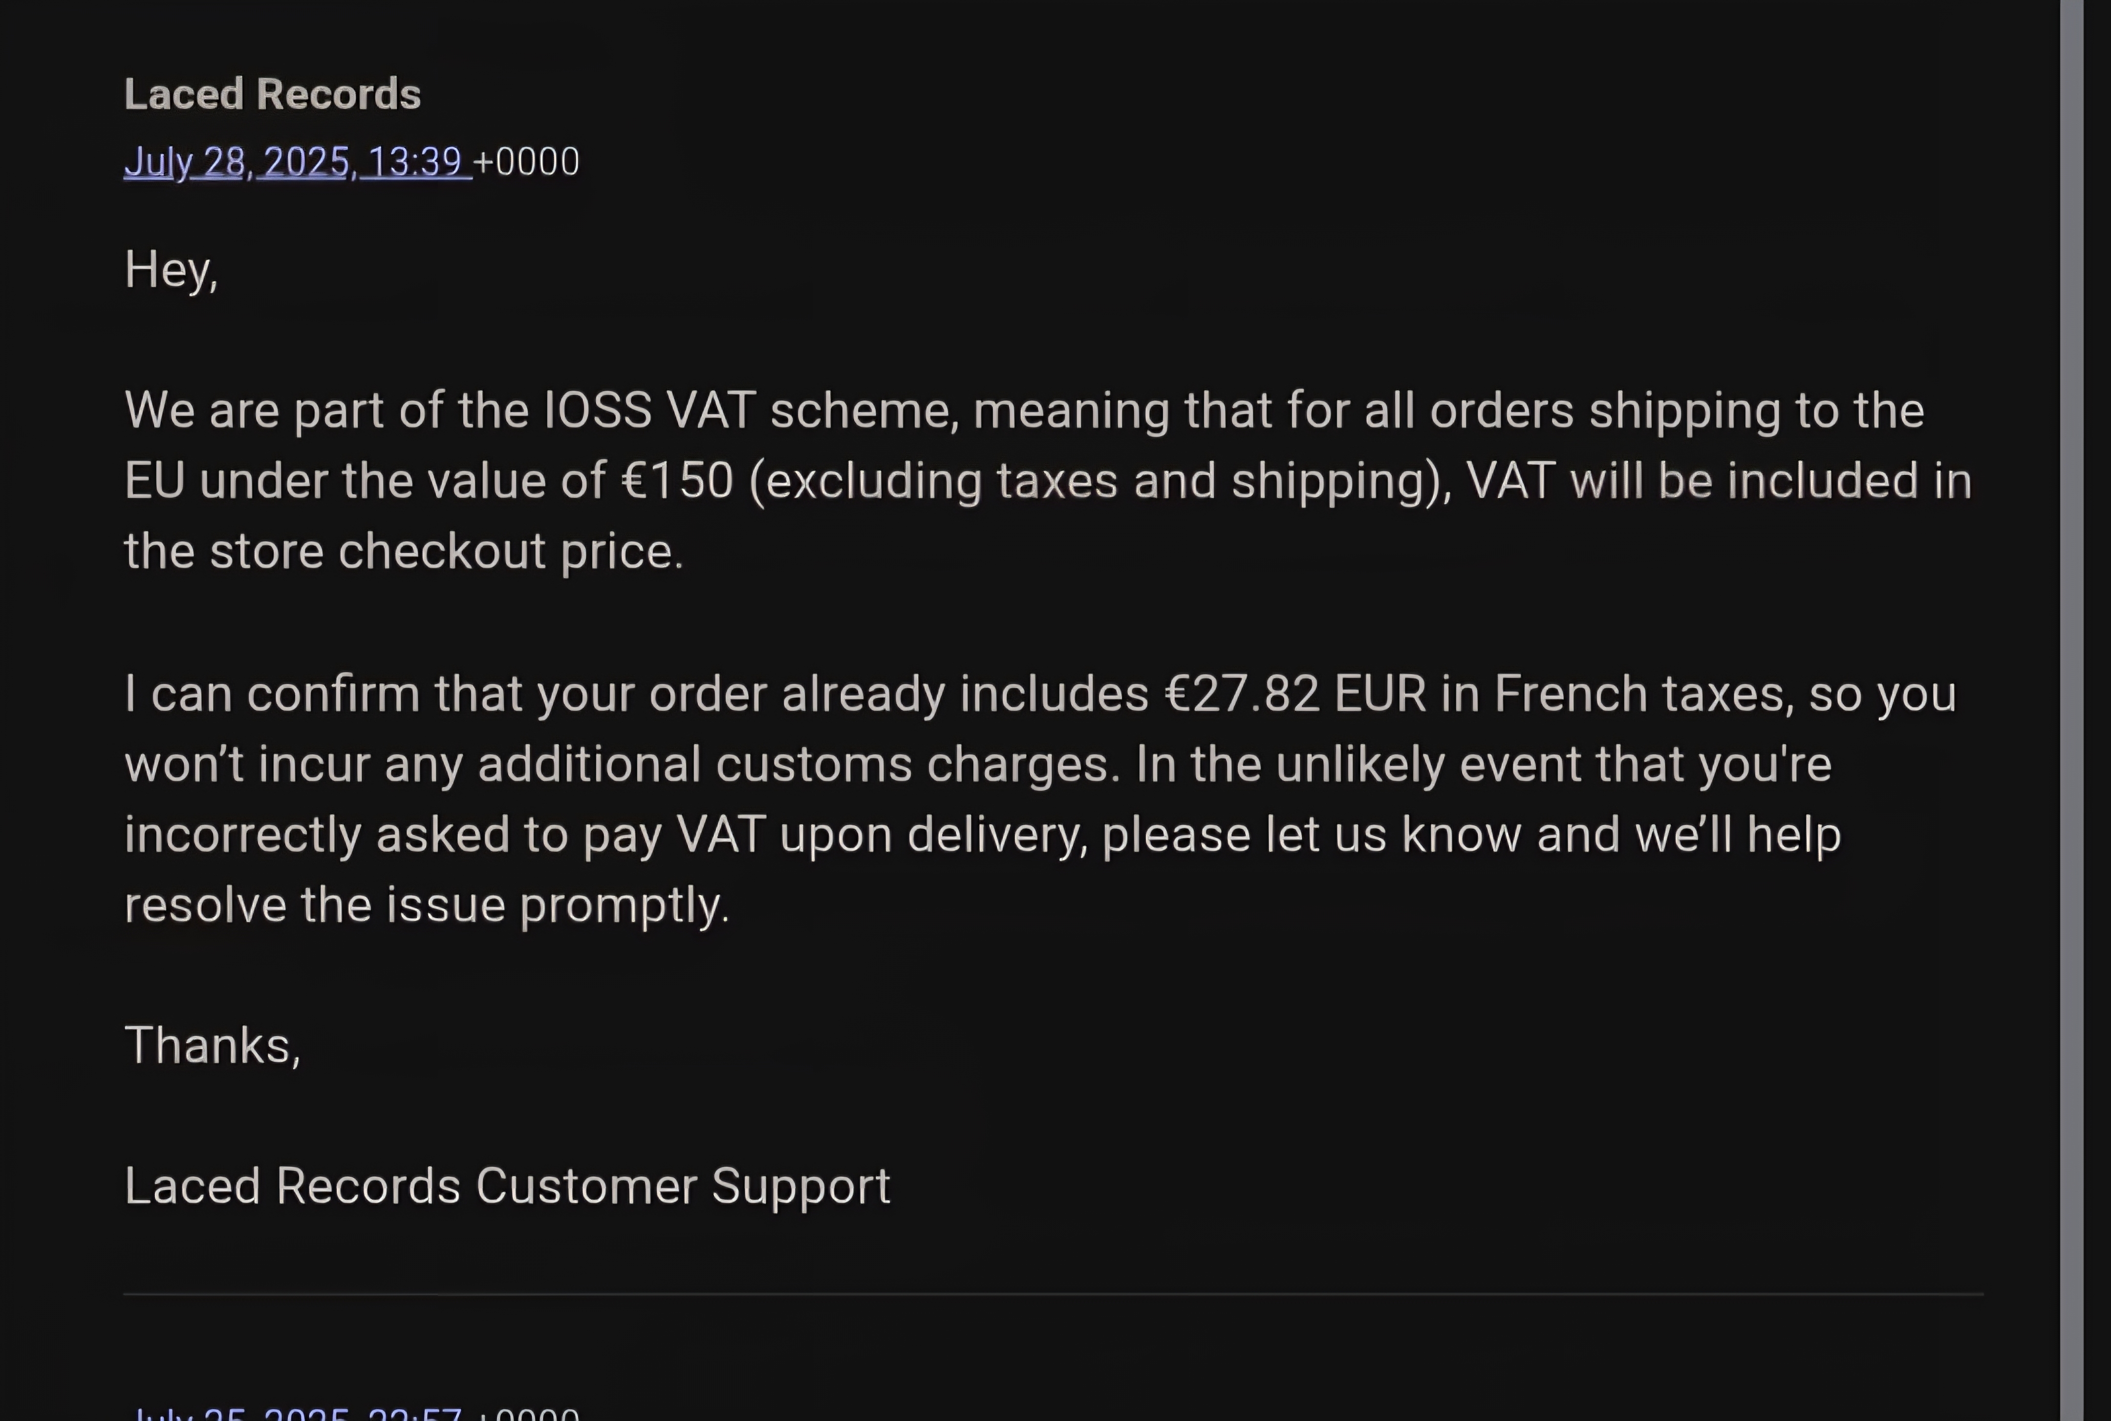
Task: Click the 'resolve the issue promptly' line
Action: point(427,905)
